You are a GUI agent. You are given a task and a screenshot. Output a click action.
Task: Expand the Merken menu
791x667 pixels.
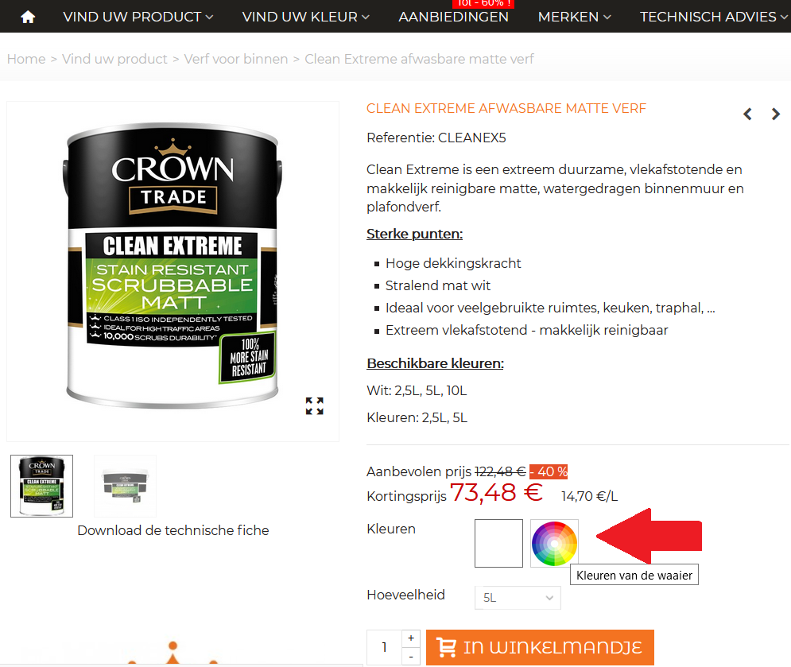575,17
